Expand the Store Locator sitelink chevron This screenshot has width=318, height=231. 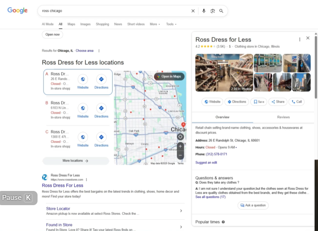click(x=181, y=211)
